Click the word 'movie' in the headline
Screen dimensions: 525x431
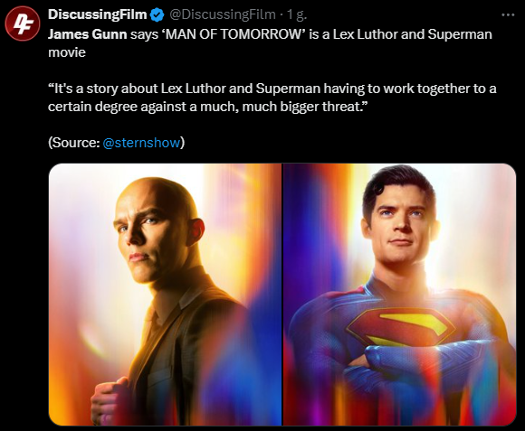[67, 52]
